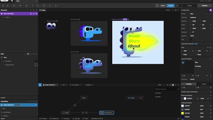The height and width of the screenshot is (120, 213).
Task: Click the DDE8FF fill color swatch
Action: pos(185,98)
